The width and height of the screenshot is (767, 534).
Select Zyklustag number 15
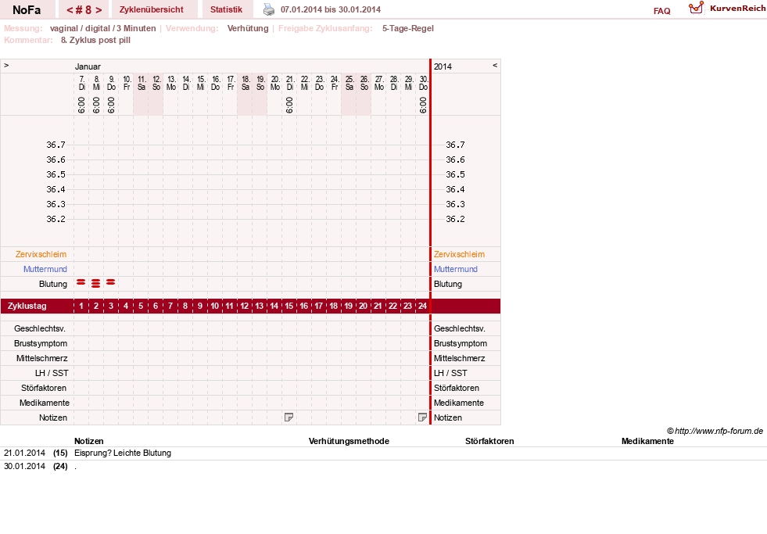pyautogui.click(x=289, y=306)
